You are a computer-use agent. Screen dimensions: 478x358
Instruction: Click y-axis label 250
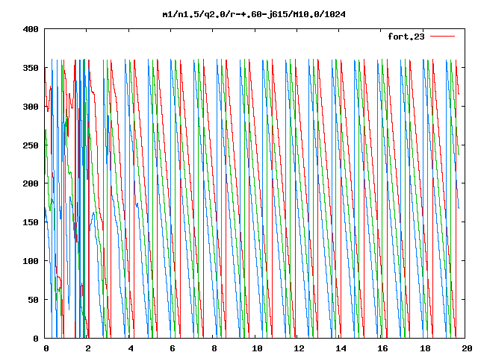coord(31,145)
